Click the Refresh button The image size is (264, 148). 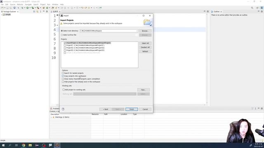click(145, 51)
